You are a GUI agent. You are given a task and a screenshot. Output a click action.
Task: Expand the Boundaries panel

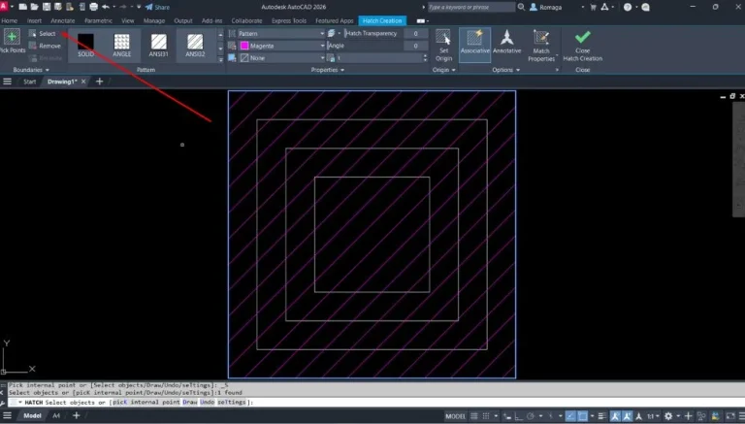coord(31,70)
